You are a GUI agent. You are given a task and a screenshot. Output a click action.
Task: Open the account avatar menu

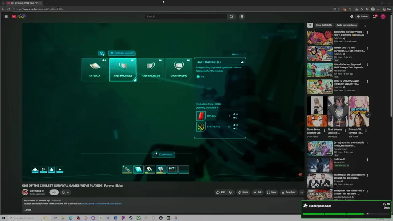383,17
